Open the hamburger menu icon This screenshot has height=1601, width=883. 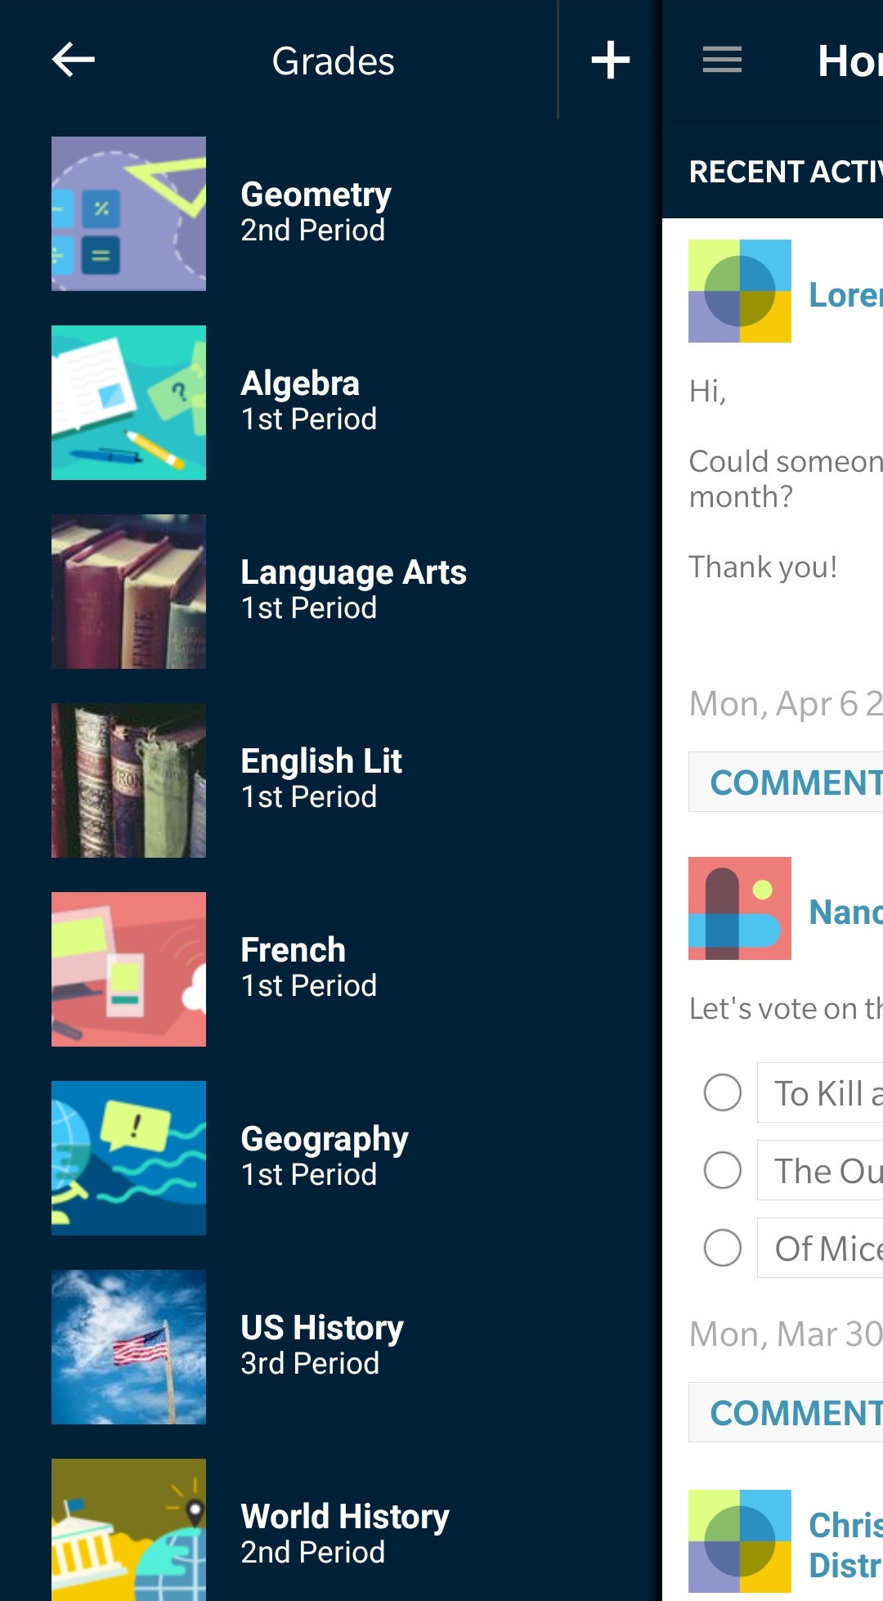coord(722,60)
